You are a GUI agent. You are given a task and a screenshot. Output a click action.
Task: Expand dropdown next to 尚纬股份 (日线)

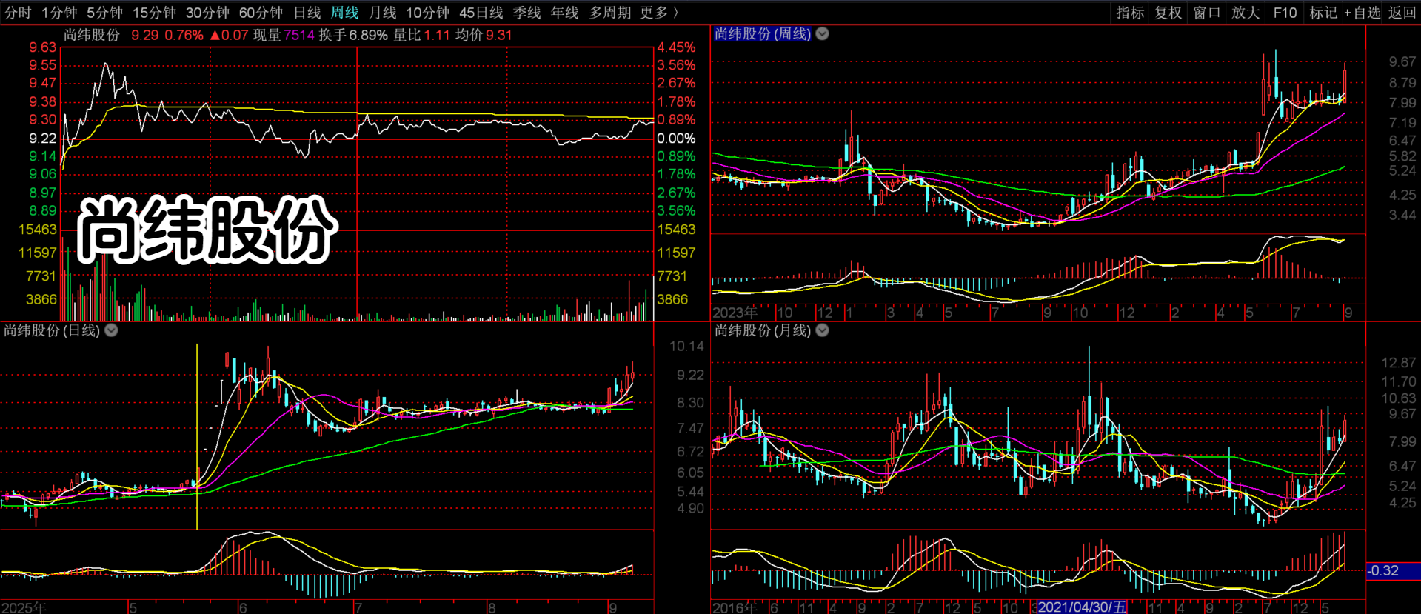click(111, 330)
